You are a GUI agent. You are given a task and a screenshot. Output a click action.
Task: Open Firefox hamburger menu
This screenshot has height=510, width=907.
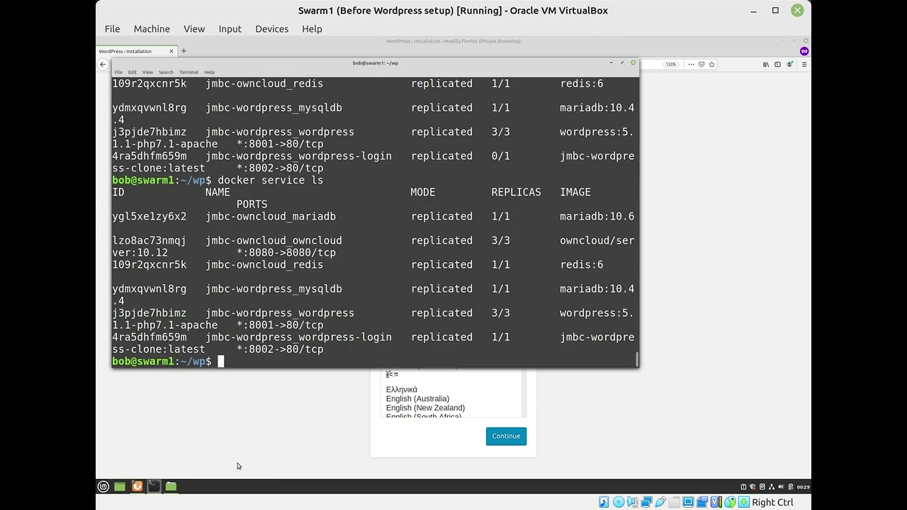coord(804,64)
